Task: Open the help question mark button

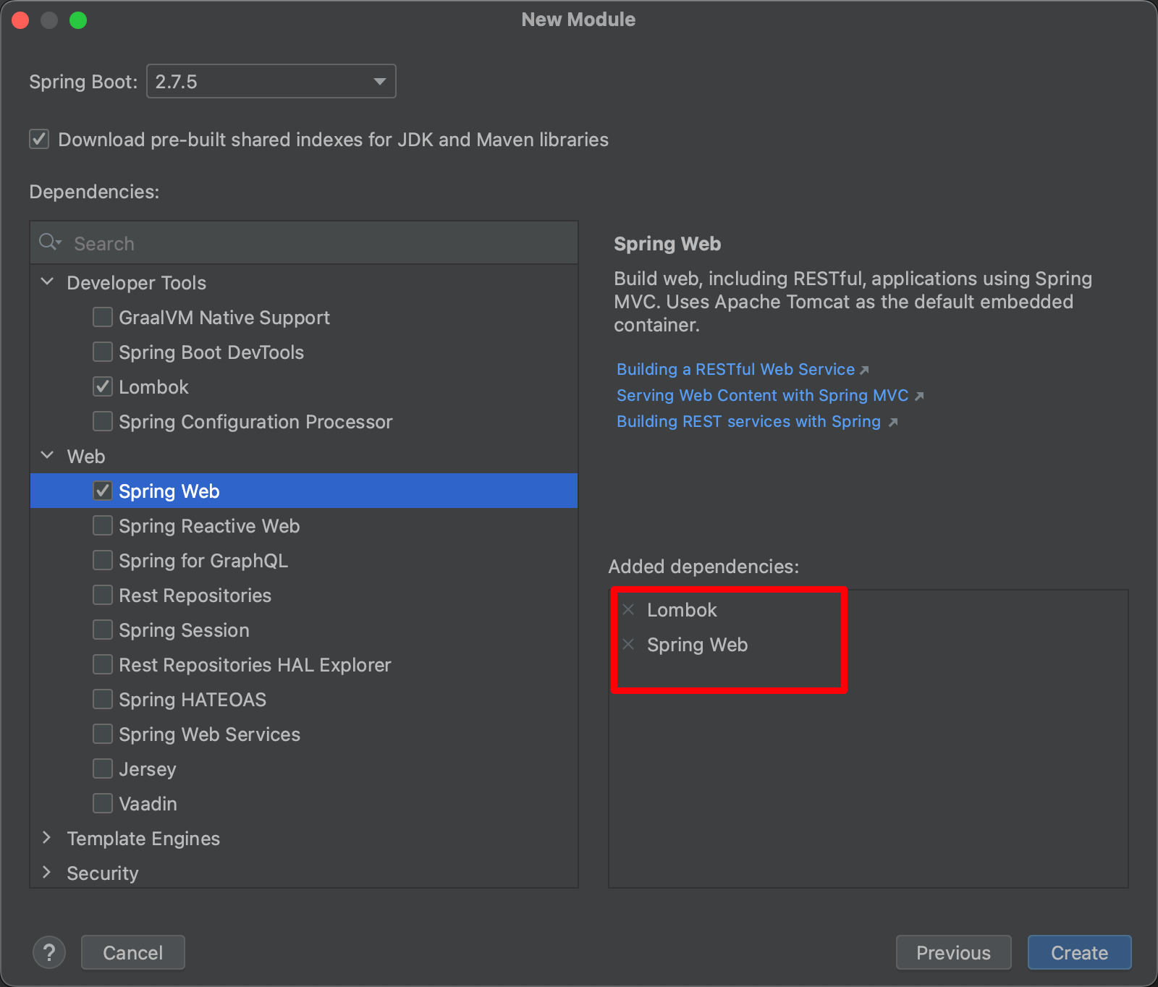Action: (49, 952)
